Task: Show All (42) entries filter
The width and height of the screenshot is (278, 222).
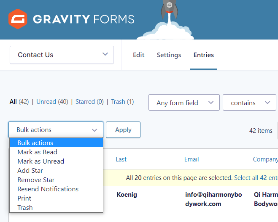Action: (x=19, y=102)
